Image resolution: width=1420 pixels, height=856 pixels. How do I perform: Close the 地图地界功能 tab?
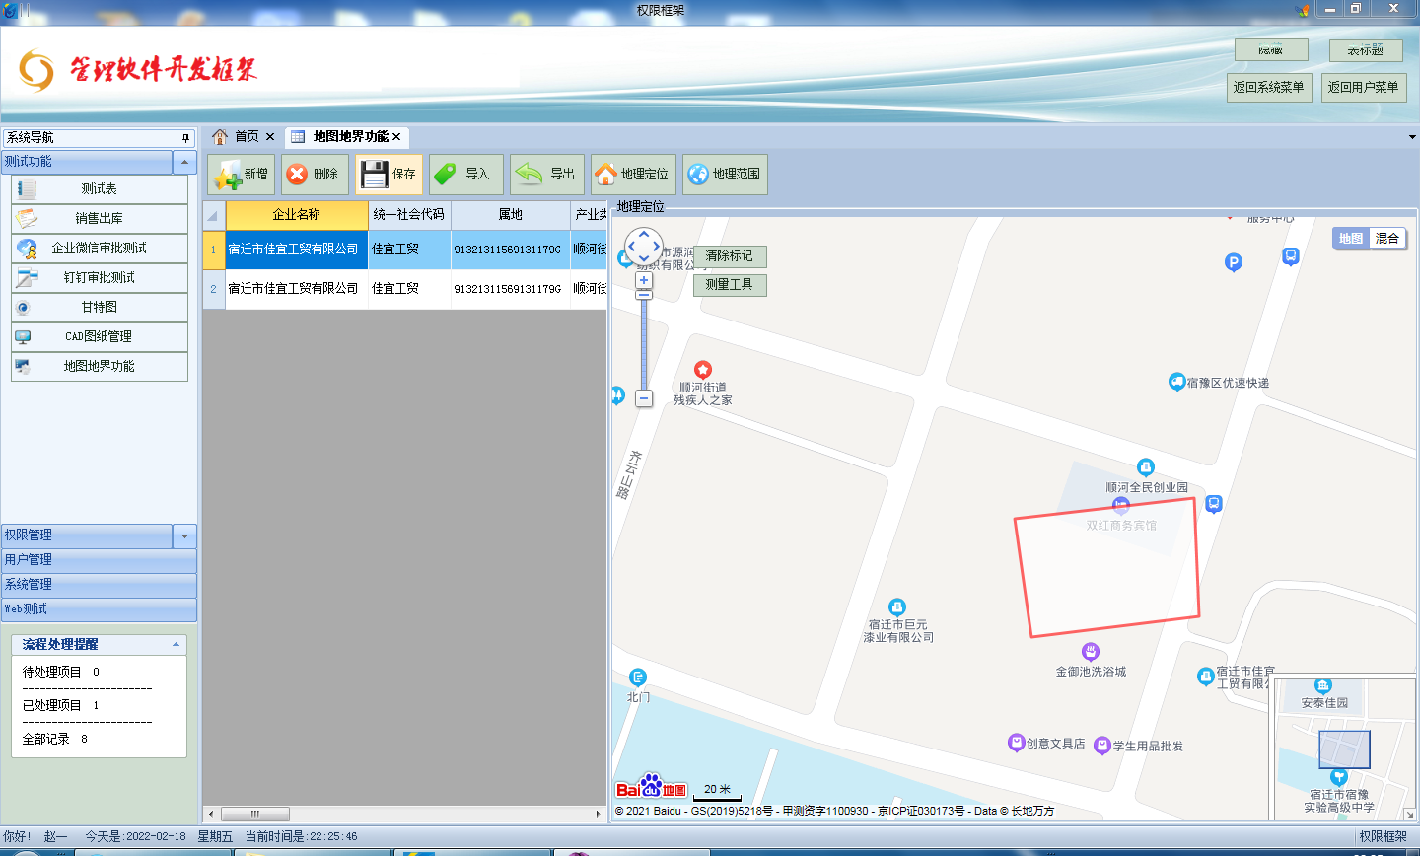pos(396,137)
